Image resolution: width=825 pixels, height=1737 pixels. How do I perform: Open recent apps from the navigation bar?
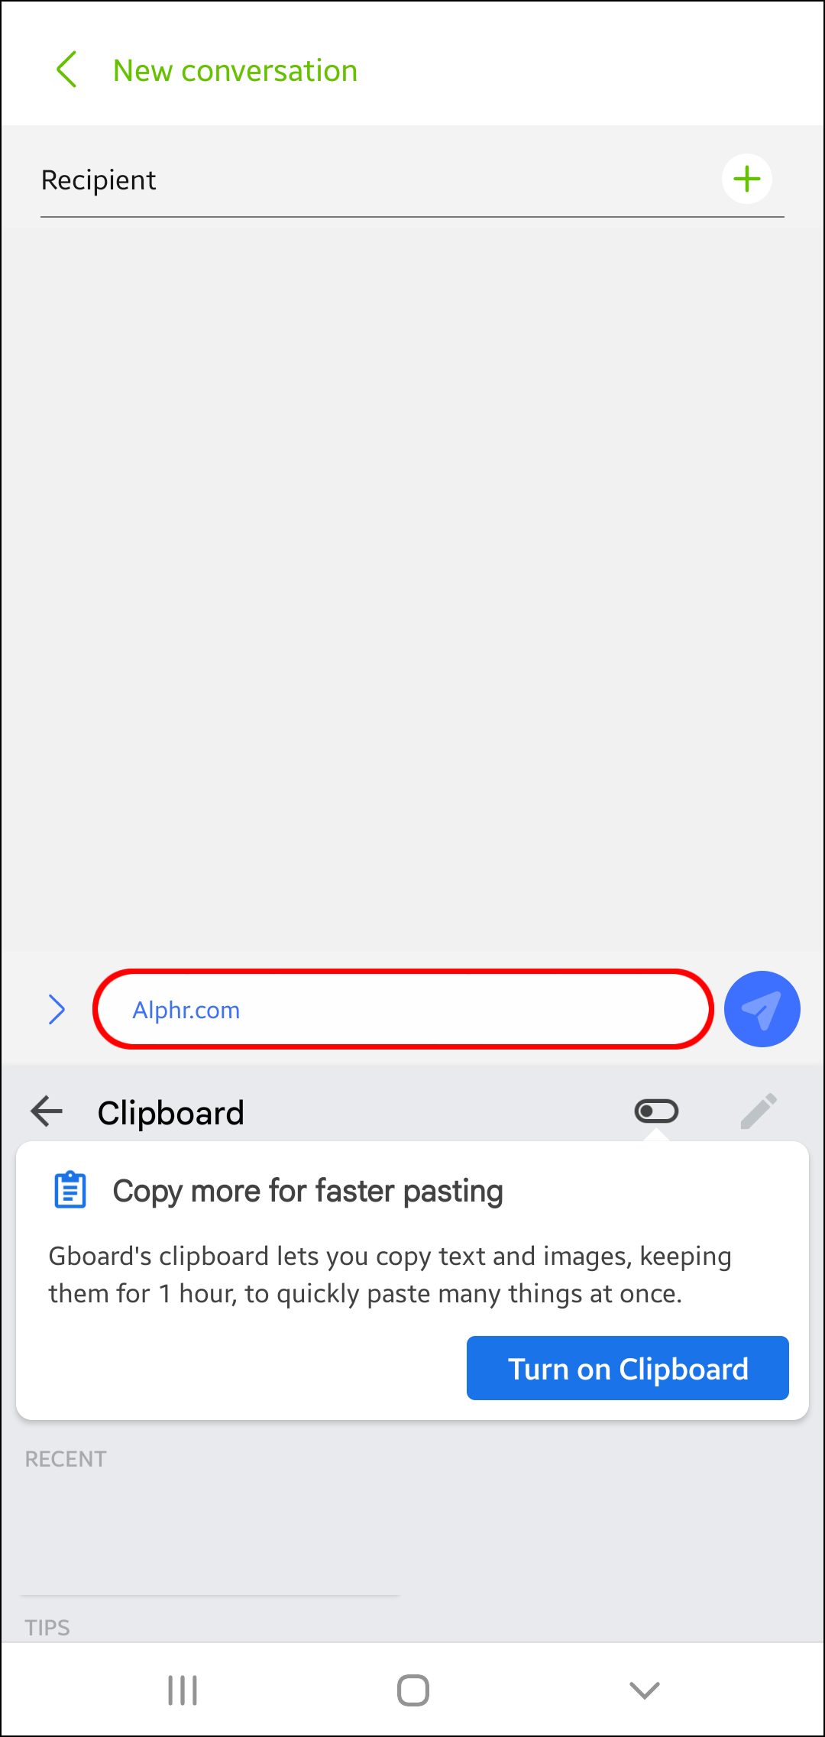coord(183,1690)
